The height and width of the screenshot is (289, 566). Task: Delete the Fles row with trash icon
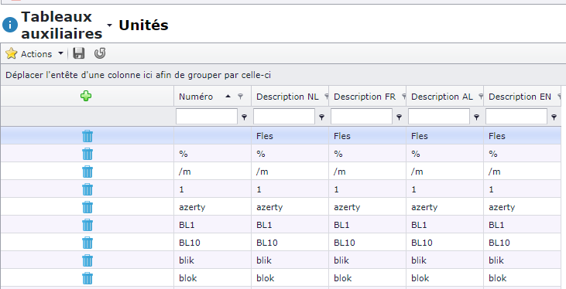click(x=87, y=136)
